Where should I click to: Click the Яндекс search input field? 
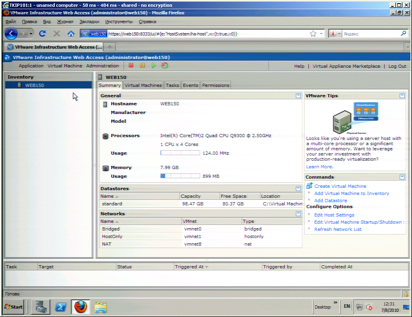[x=371, y=33]
